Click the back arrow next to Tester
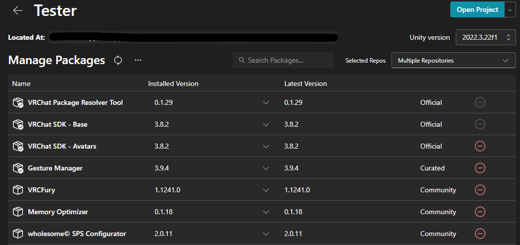The width and height of the screenshot is (520, 245). click(18, 10)
